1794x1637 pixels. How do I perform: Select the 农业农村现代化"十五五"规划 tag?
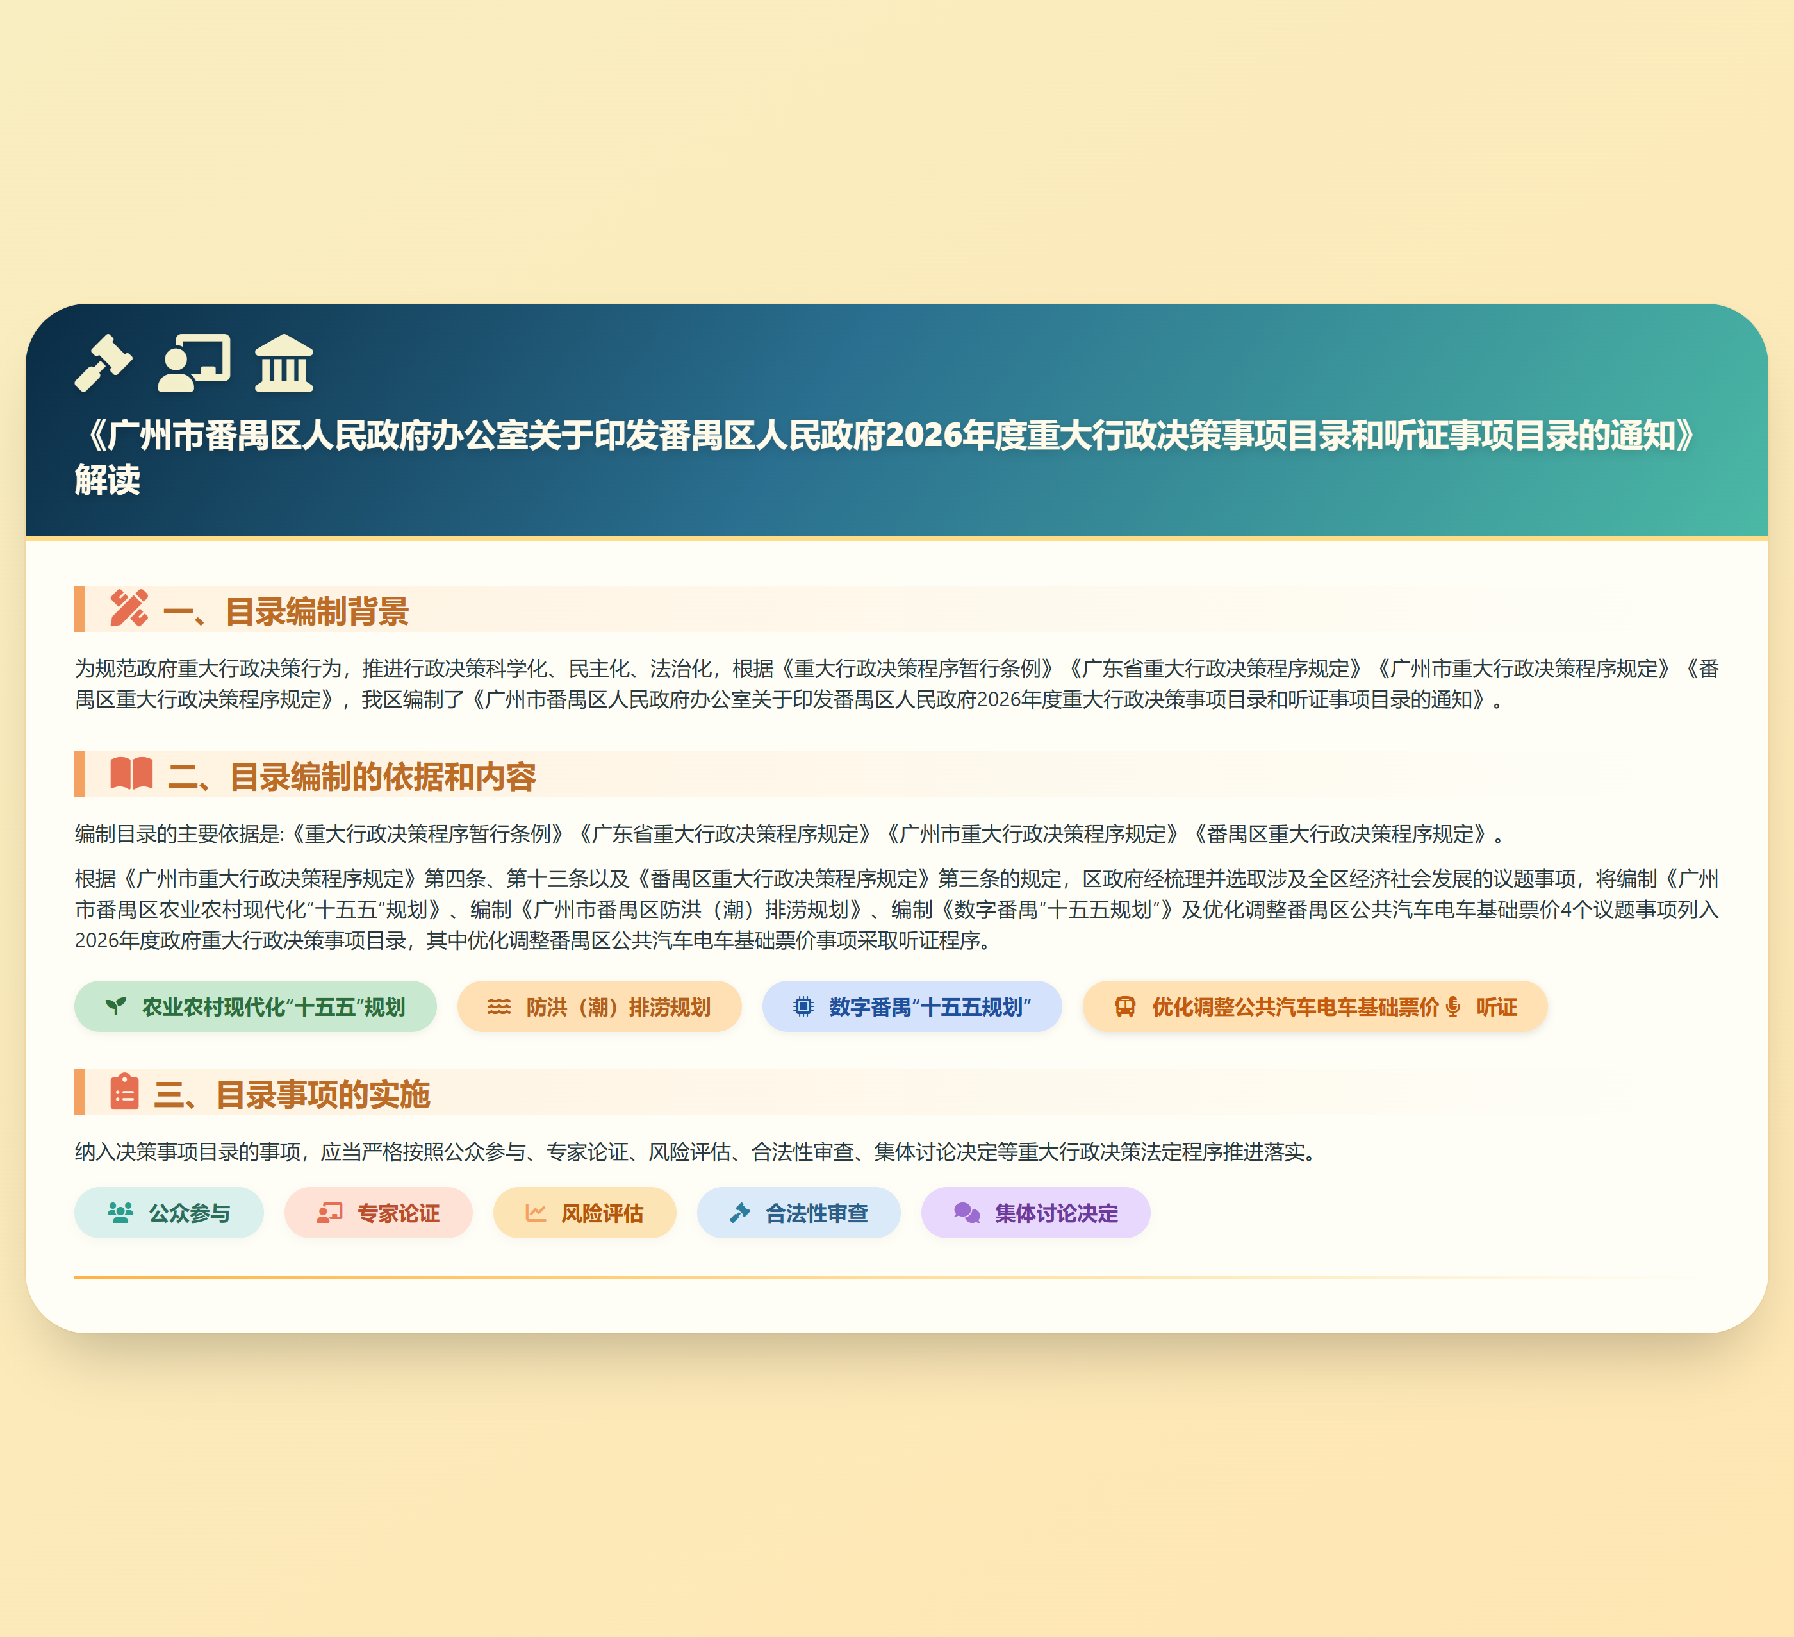coord(256,1006)
